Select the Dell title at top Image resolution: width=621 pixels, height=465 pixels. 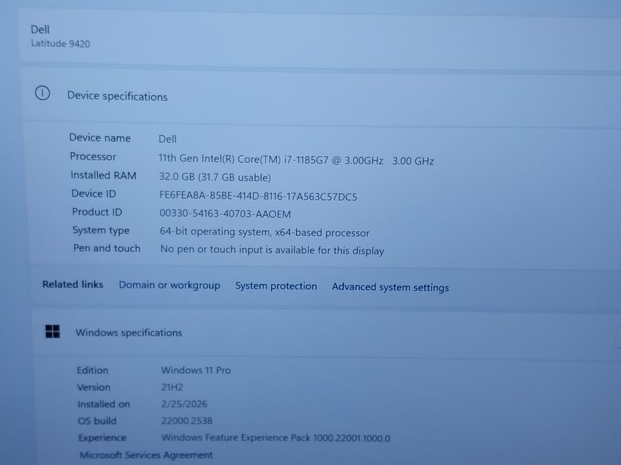tap(40, 30)
